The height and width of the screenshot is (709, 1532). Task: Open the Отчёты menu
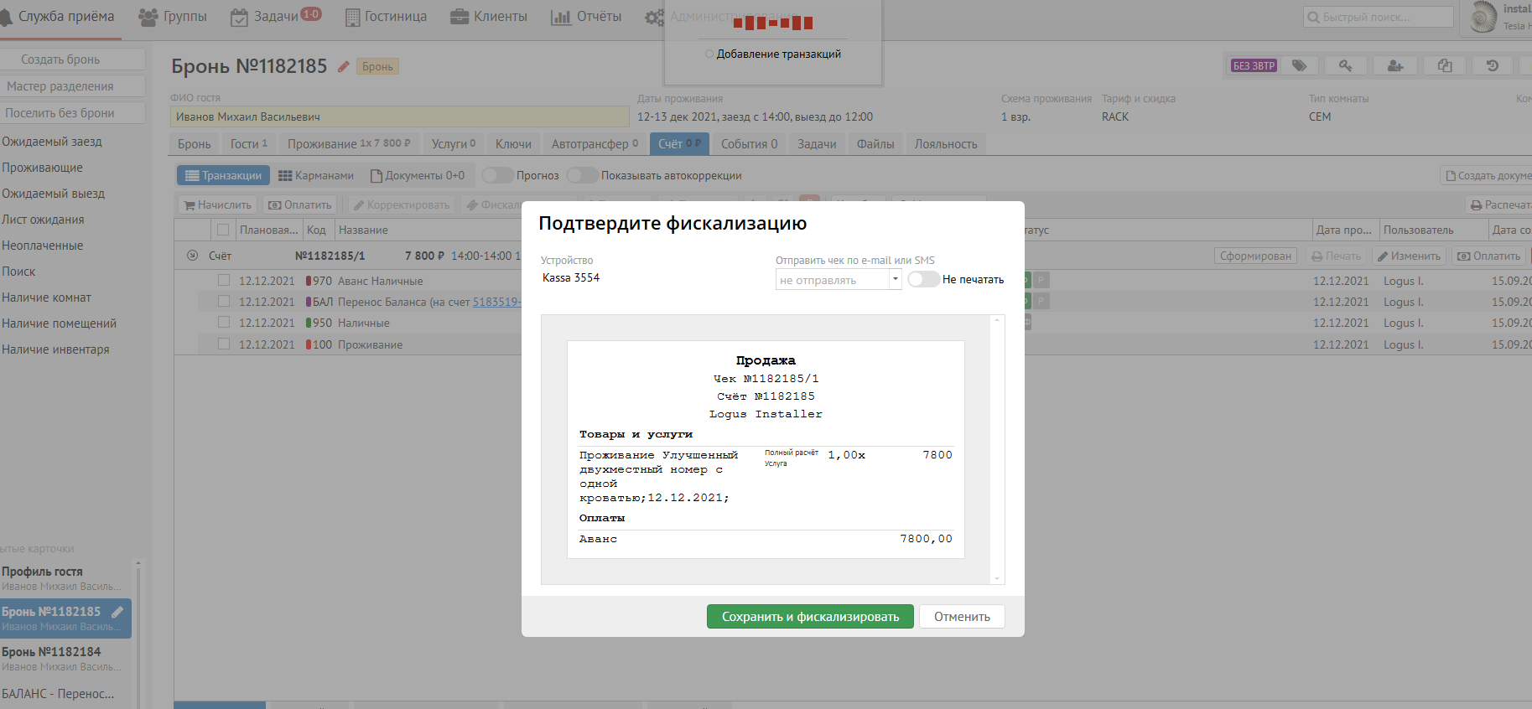pyautogui.click(x=586, y=17)
